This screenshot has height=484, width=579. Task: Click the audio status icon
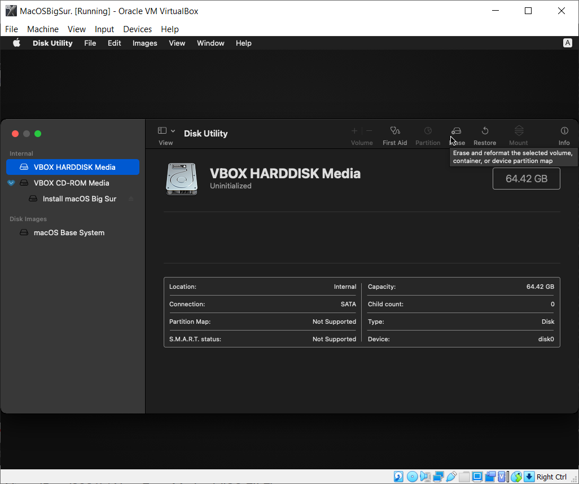(x=426, y=477)
